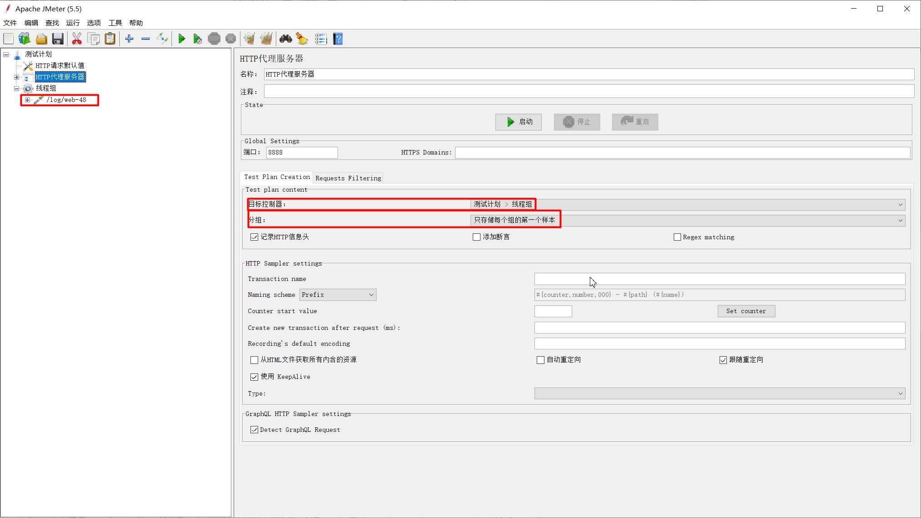The width and height of the screenshot is (921, 518).
Task: Open the 文件 menu
Action: tap(10, 23)
